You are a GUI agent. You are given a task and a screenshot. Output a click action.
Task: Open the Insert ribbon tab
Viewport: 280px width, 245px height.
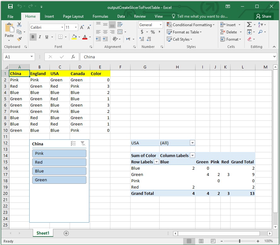49,16
